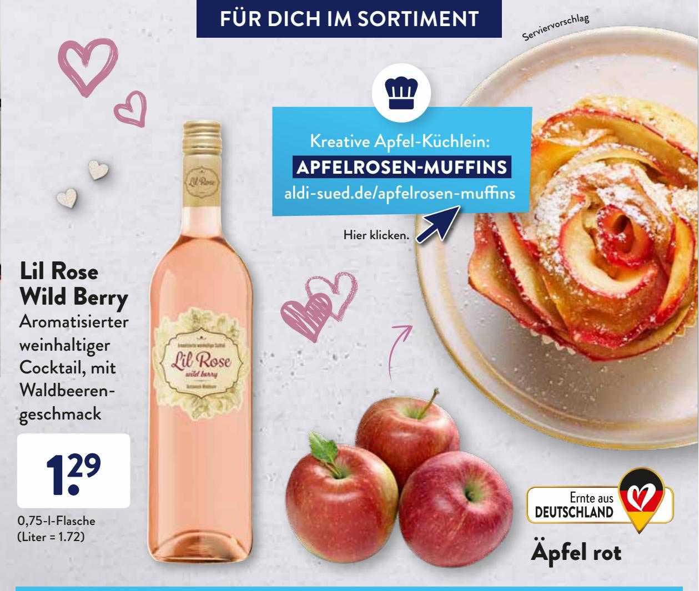Click the APFELROSEN-MUFFINS headline banner
The height and width of the screenshot is (591, 699).
point(401,168)
